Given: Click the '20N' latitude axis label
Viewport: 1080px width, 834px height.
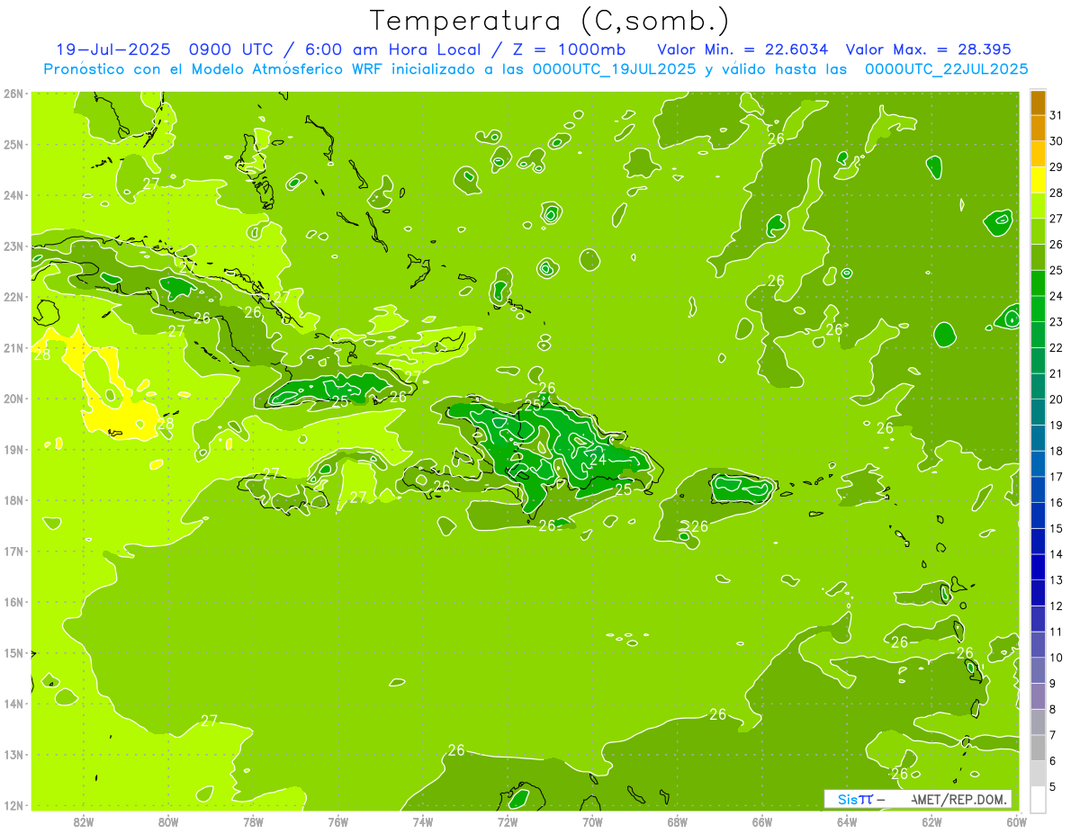Looking at the screenshot, I should point(13,399).
